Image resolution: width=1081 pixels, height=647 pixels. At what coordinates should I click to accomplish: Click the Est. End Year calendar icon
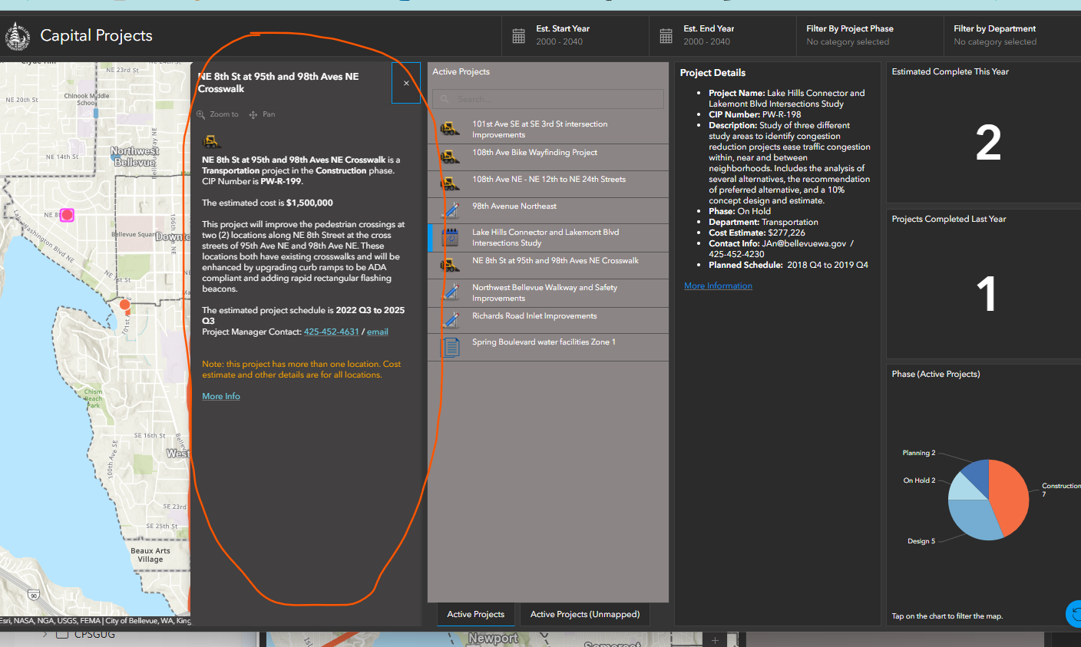(666, 35)
